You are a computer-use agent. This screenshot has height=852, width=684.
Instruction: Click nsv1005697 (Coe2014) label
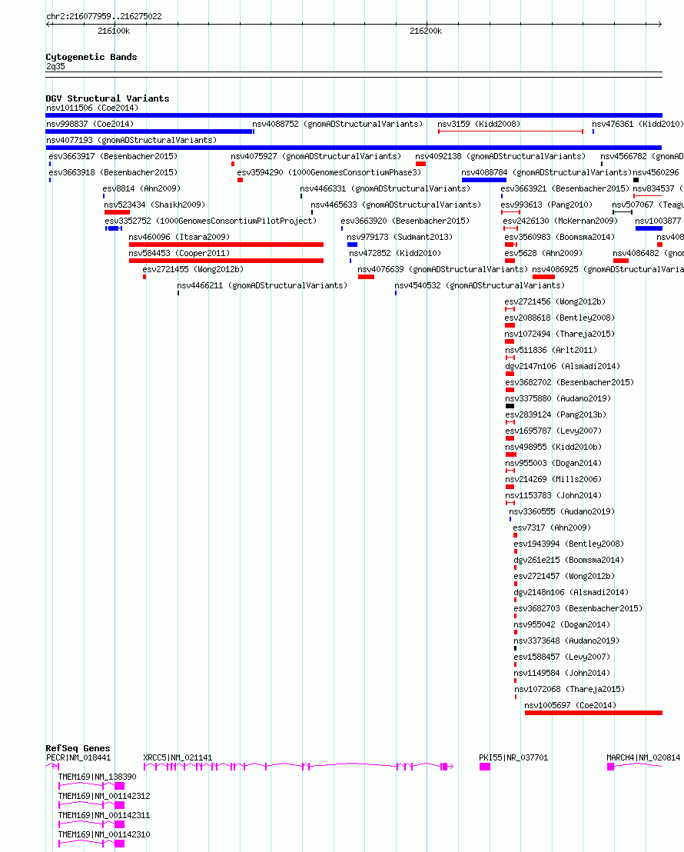[570, 705]
